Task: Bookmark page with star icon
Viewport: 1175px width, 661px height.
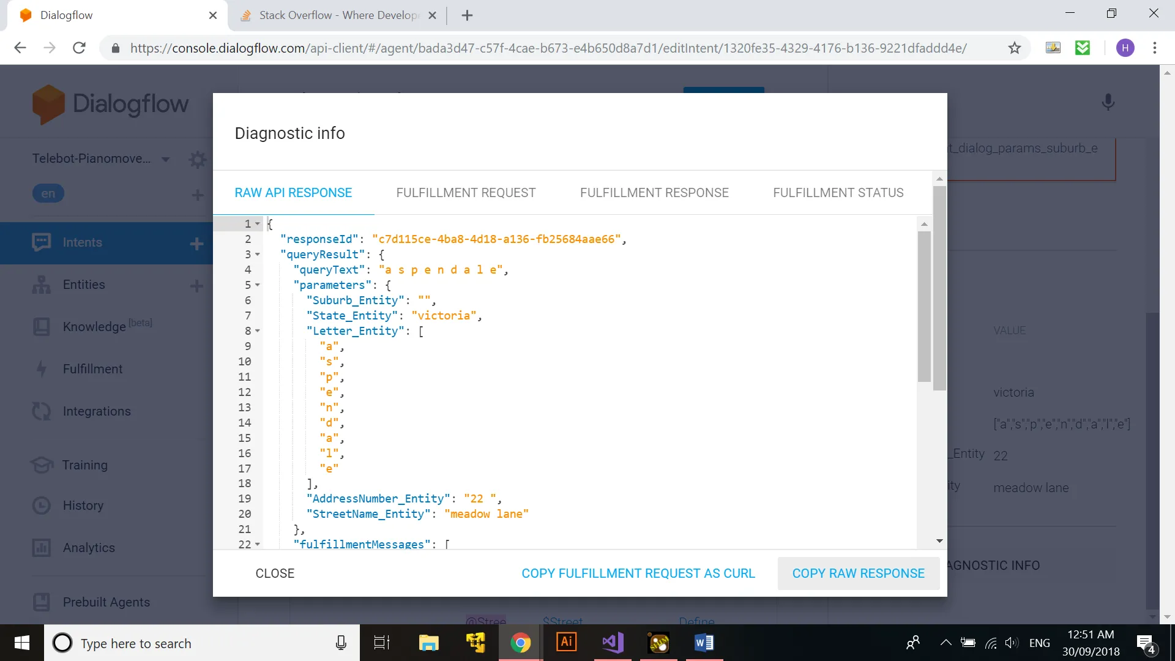Action: click(x=1015, y=48)
